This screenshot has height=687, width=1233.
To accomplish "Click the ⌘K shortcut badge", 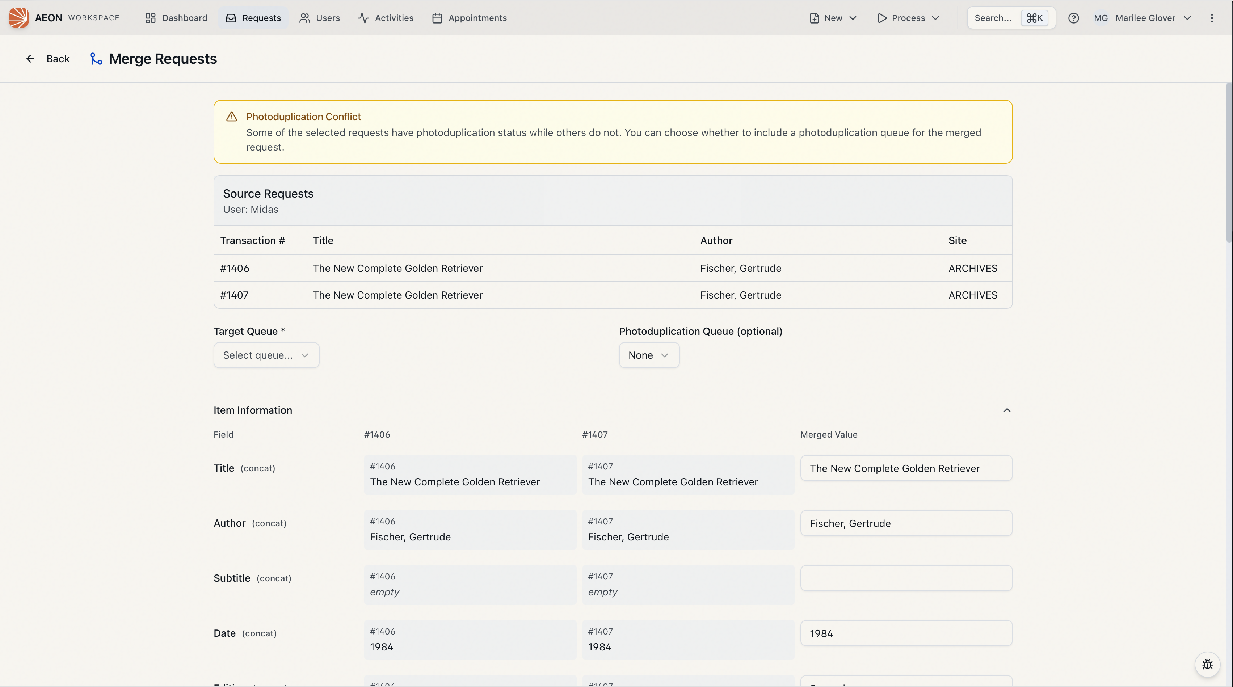I will (1034, 18).
